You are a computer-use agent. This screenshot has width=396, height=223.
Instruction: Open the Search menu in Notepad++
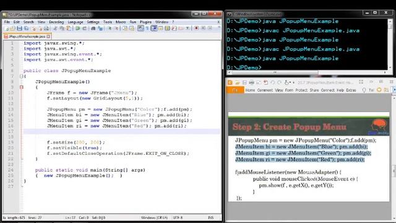coord(28,22)
